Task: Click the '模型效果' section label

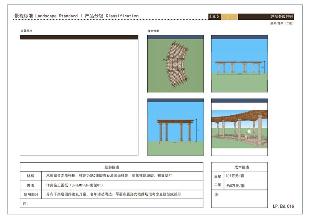Action: pyautogui.click(x=153, y=31)
